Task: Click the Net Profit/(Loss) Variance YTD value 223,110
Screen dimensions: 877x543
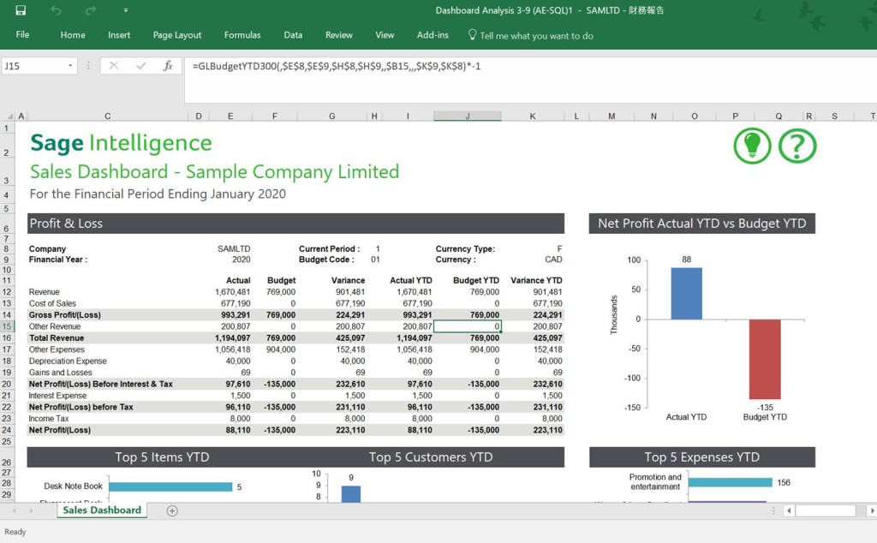Action: [547, 430]
